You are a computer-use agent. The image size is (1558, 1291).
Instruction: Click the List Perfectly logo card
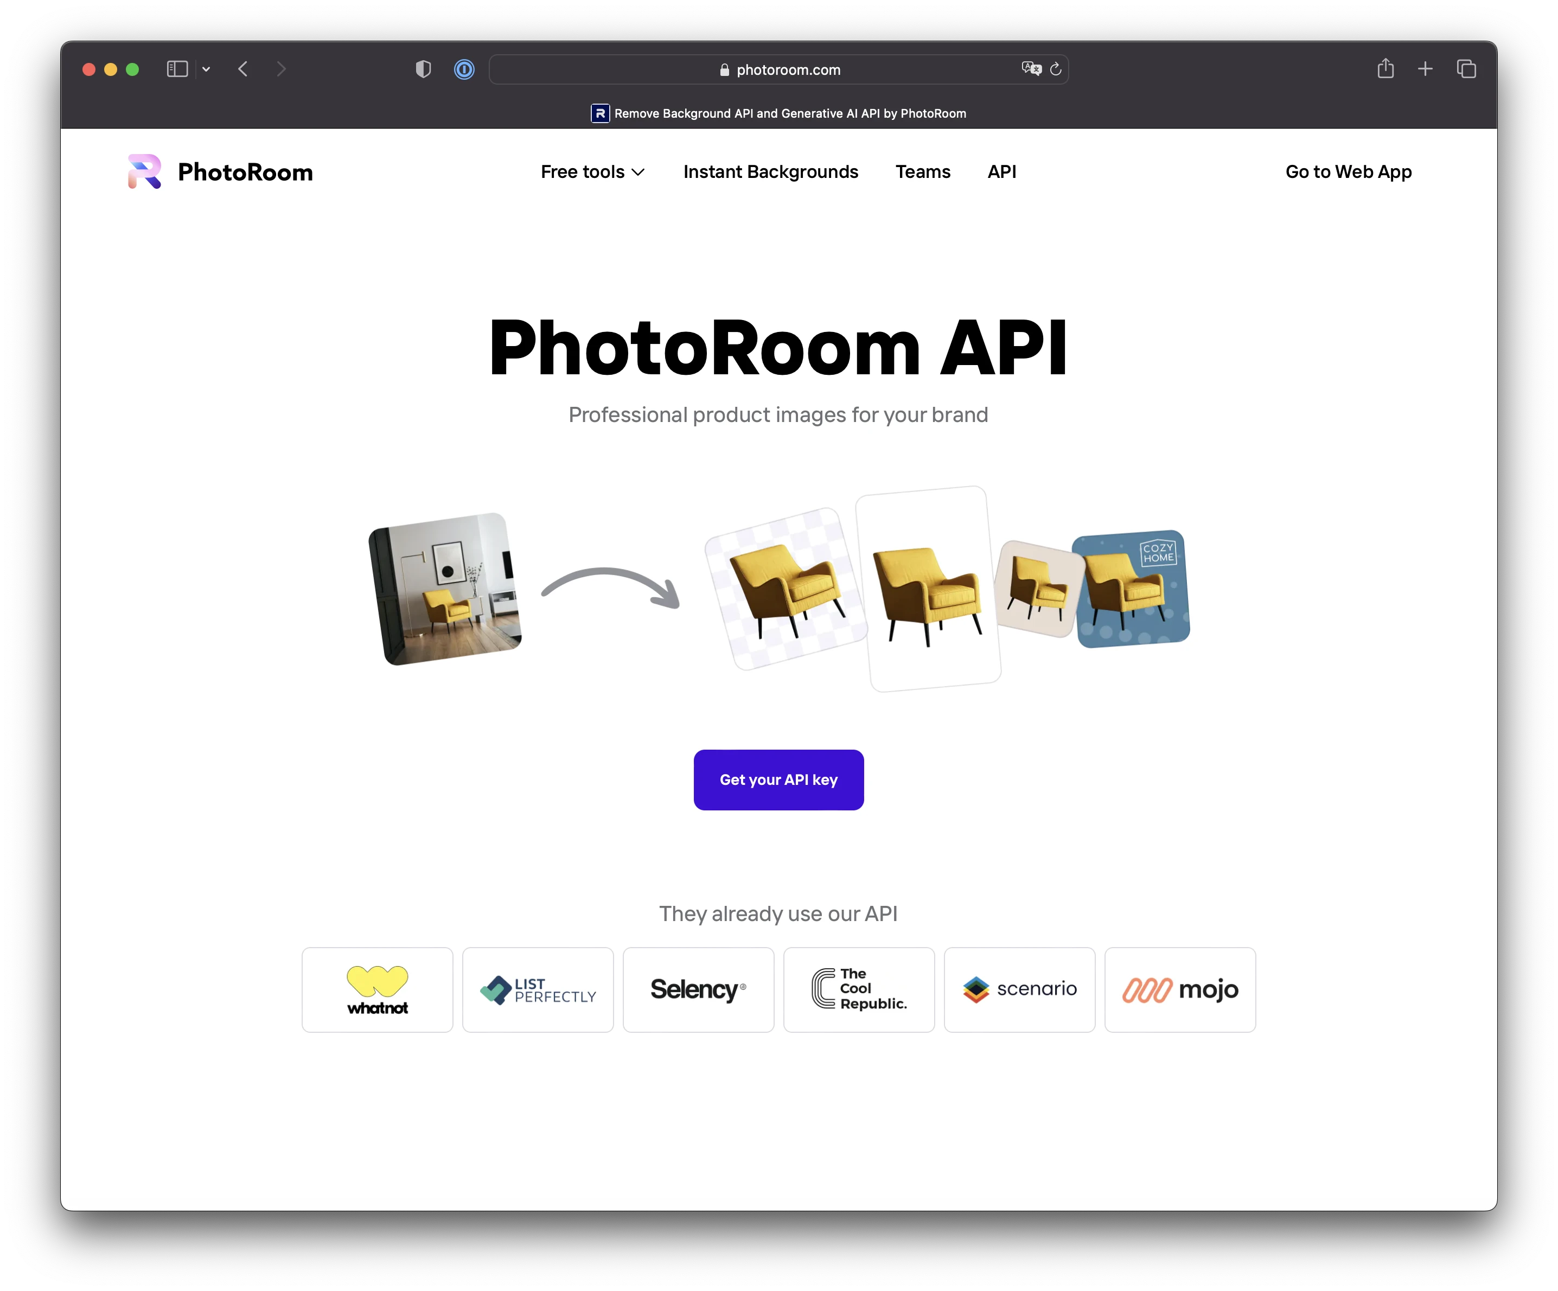click(x=538, y=989)
